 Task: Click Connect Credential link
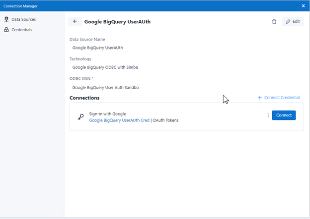282,98
